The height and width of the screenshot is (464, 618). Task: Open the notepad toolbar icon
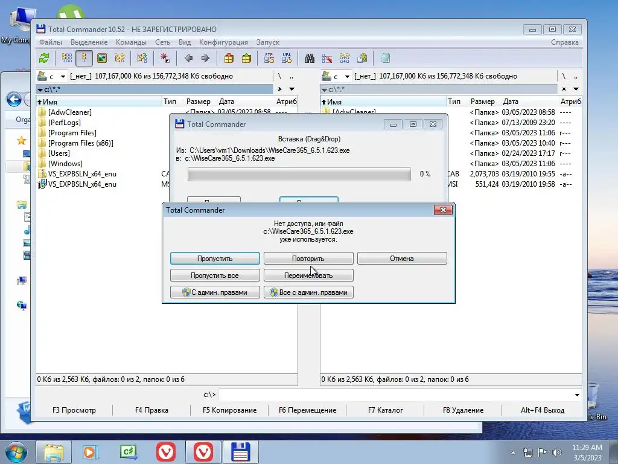pos(385,59)
